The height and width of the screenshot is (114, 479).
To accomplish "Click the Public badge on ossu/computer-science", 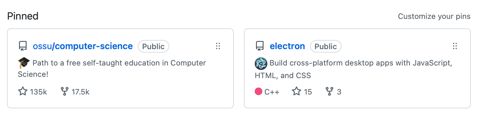I will (x=153, y=46).
